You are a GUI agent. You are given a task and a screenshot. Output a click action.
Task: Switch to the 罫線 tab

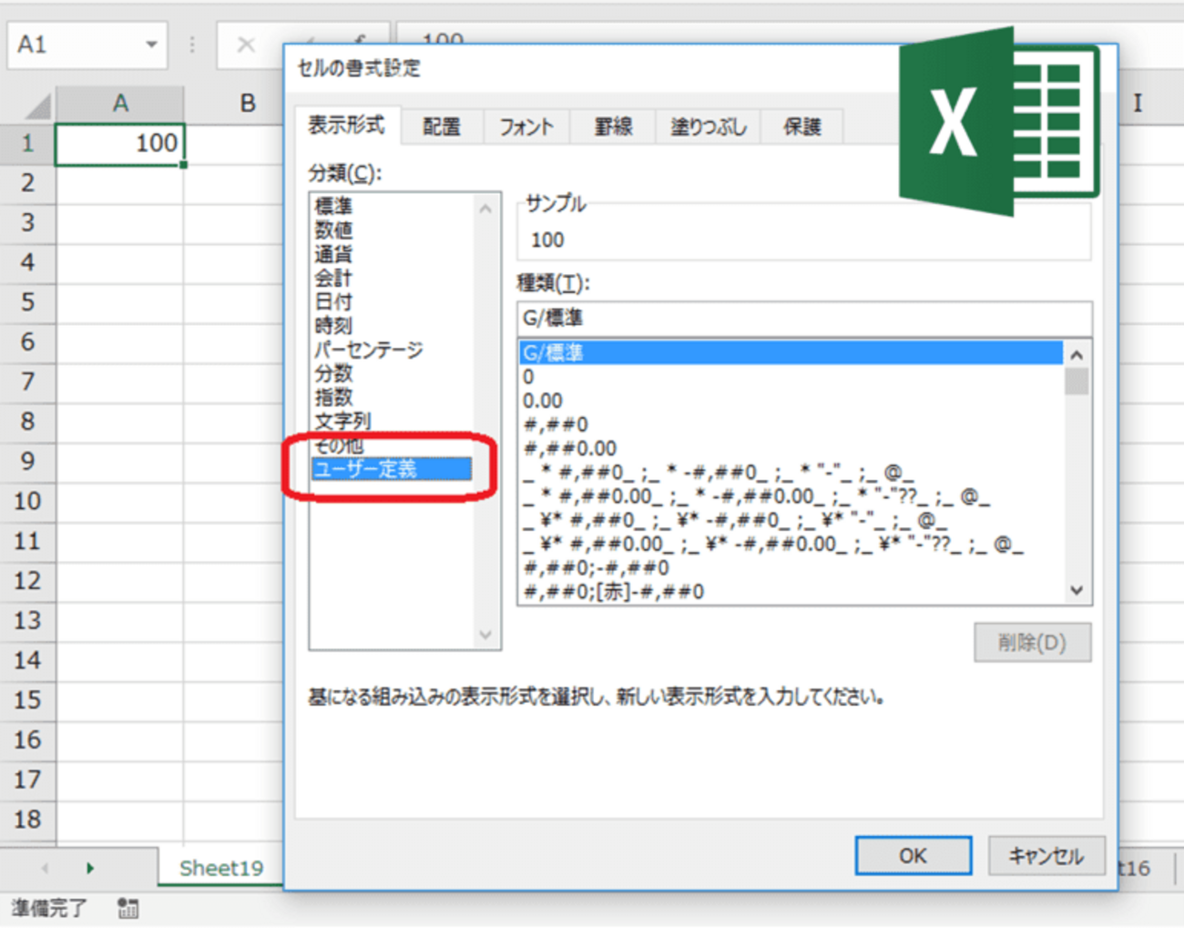pyautogui.click(x=613, y=127)
